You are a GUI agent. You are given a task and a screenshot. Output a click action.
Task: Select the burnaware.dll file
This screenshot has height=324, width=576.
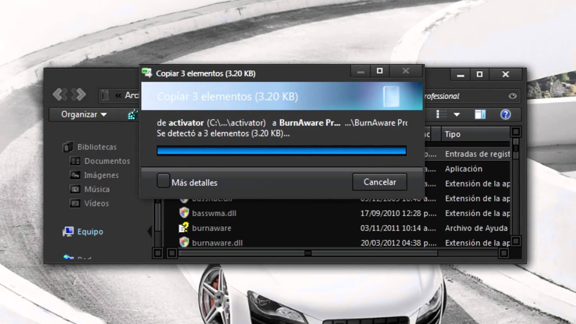(217, 243)
